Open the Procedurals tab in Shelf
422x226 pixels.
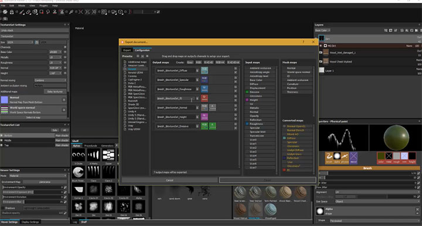point(91,145)
